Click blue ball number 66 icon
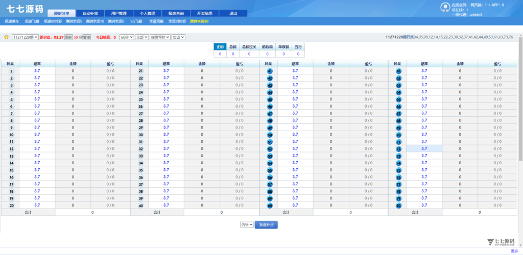Screen dimensions: 523x255 click(x=398, y=107)
